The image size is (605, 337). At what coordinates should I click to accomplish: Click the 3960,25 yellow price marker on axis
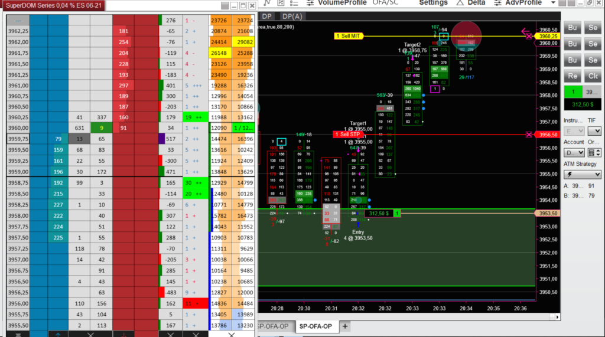548,36
